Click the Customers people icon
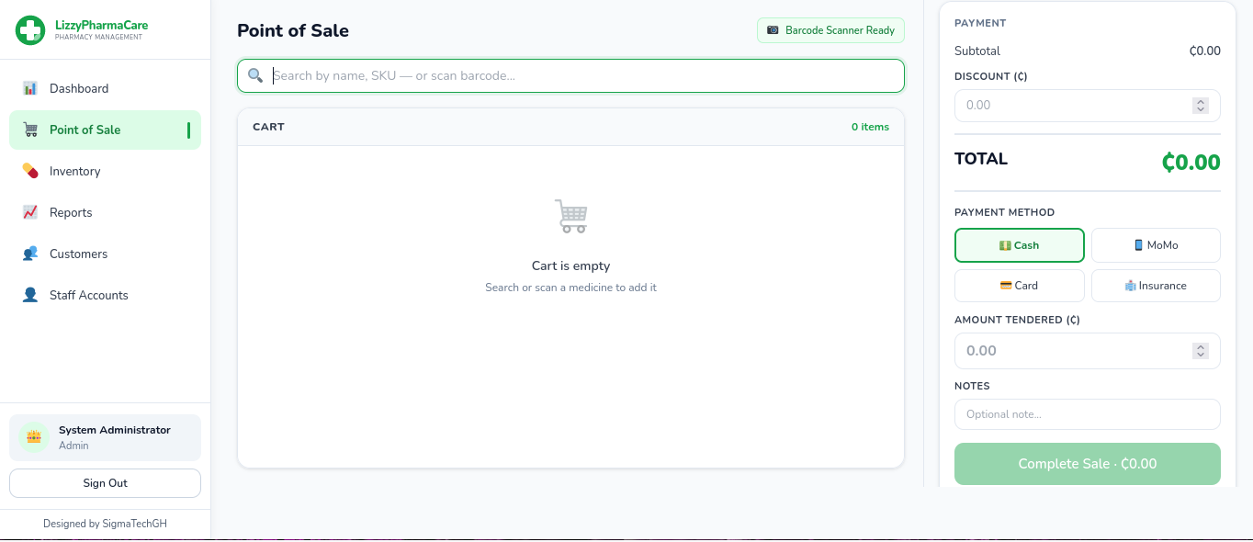The image size is (1253, 542). [30, 254]
